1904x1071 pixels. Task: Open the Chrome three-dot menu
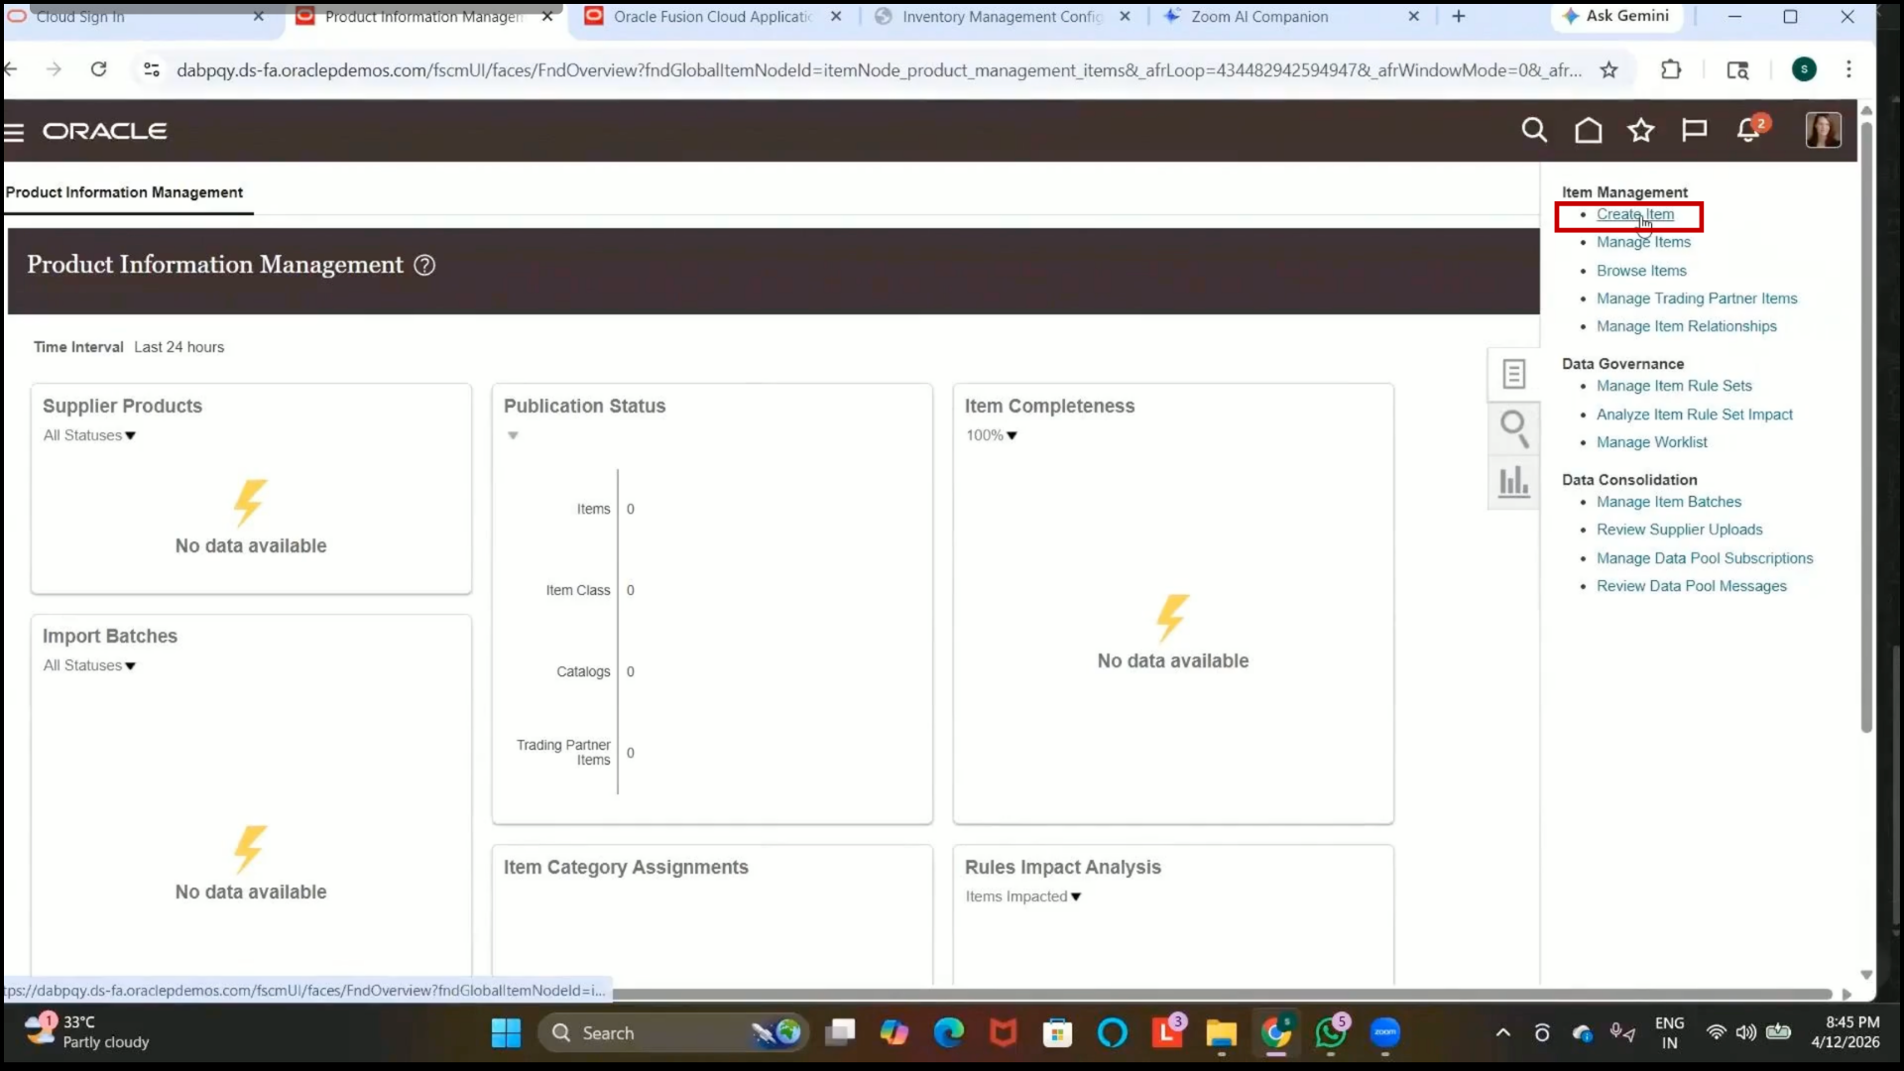pyautogui.click(x=1848, y=69)
